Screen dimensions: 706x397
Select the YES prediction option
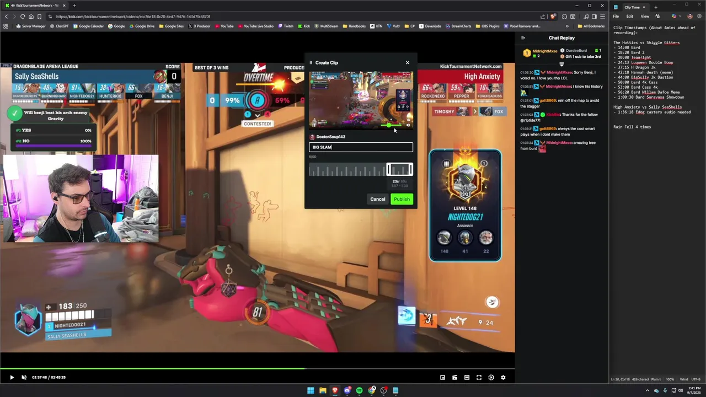(x=53, y=130)
